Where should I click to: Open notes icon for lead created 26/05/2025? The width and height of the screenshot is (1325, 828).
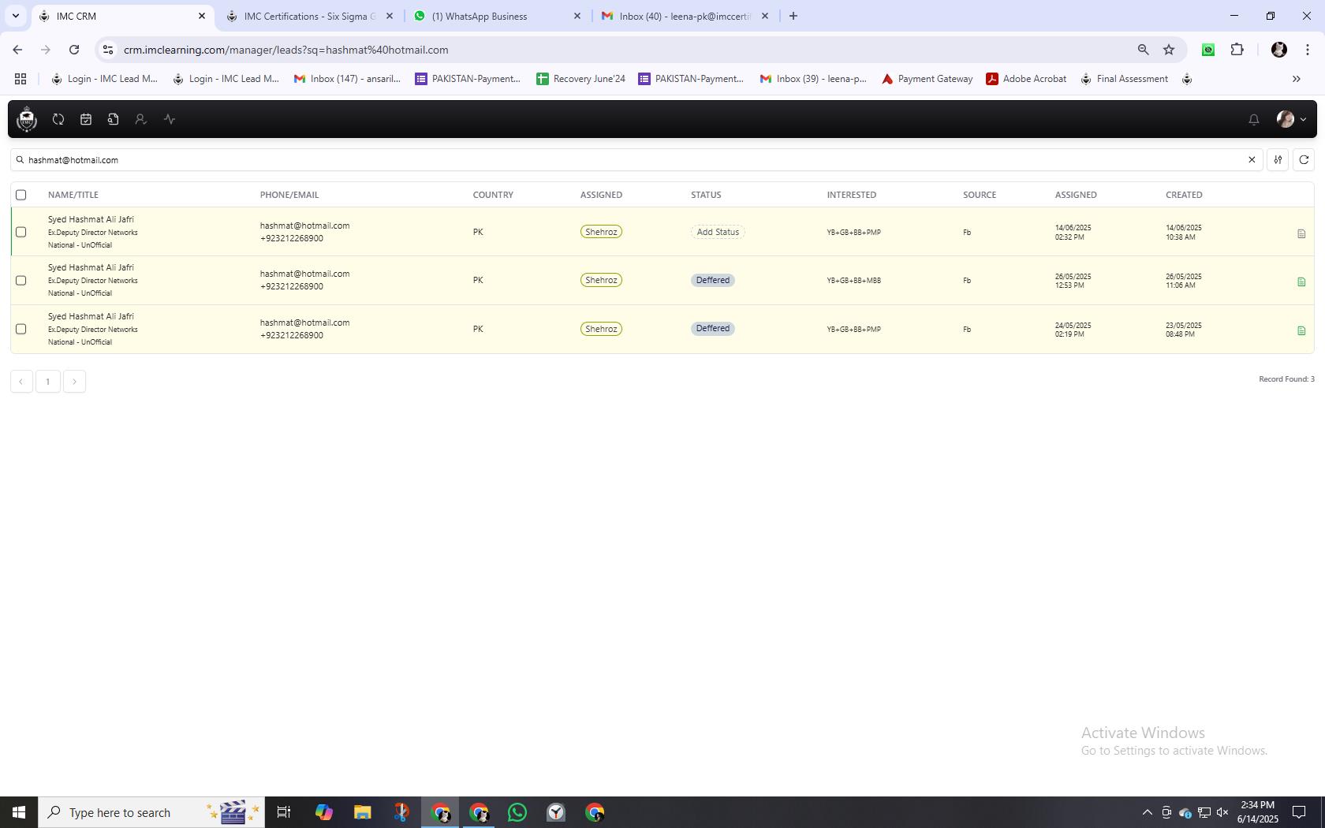pos(1301,282)
